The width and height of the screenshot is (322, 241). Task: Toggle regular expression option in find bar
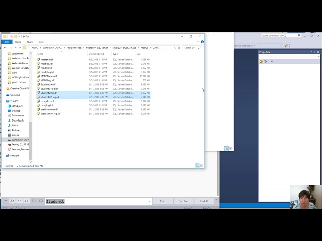tap(6, 201)
